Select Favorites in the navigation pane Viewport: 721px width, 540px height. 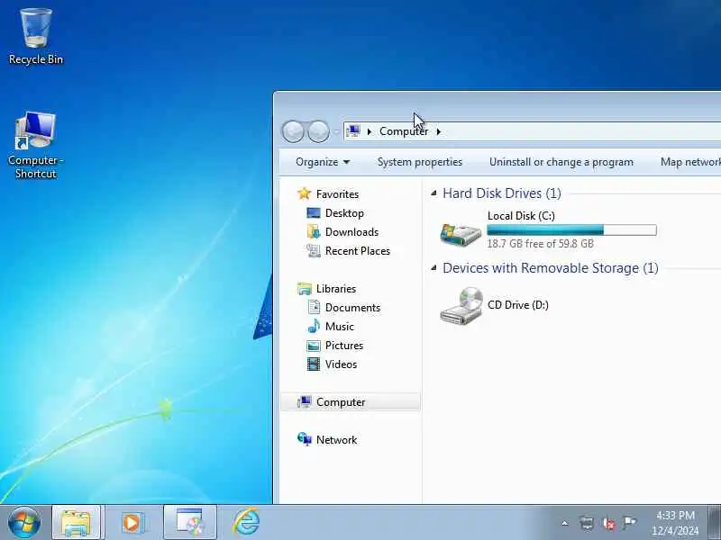coord(337,194)
